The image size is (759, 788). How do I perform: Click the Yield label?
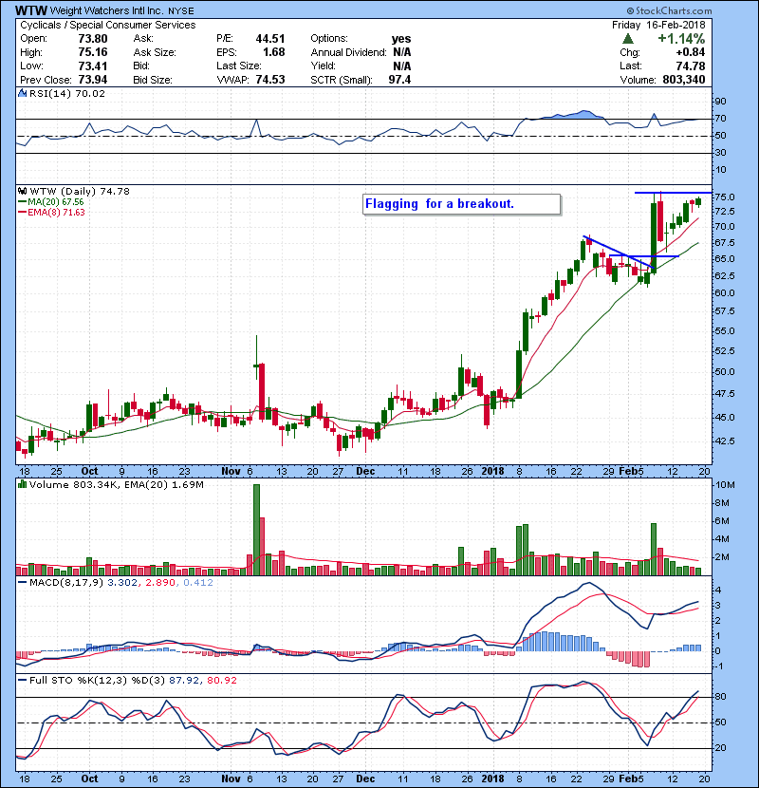[323, 66]
